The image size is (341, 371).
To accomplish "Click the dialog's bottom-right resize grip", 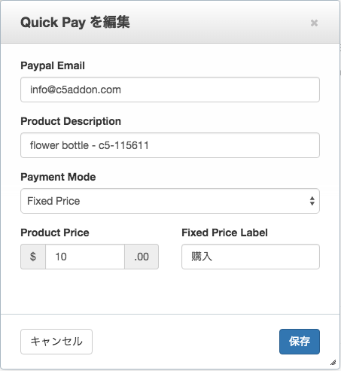I will 333,362.
